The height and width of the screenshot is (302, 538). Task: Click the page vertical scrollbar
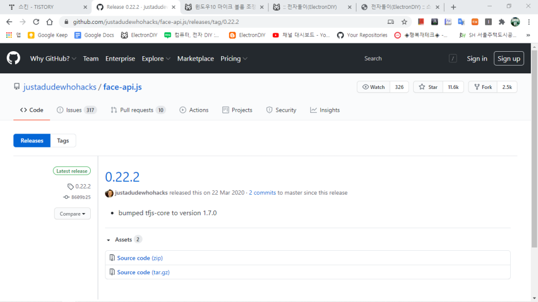tap(534, 148)
